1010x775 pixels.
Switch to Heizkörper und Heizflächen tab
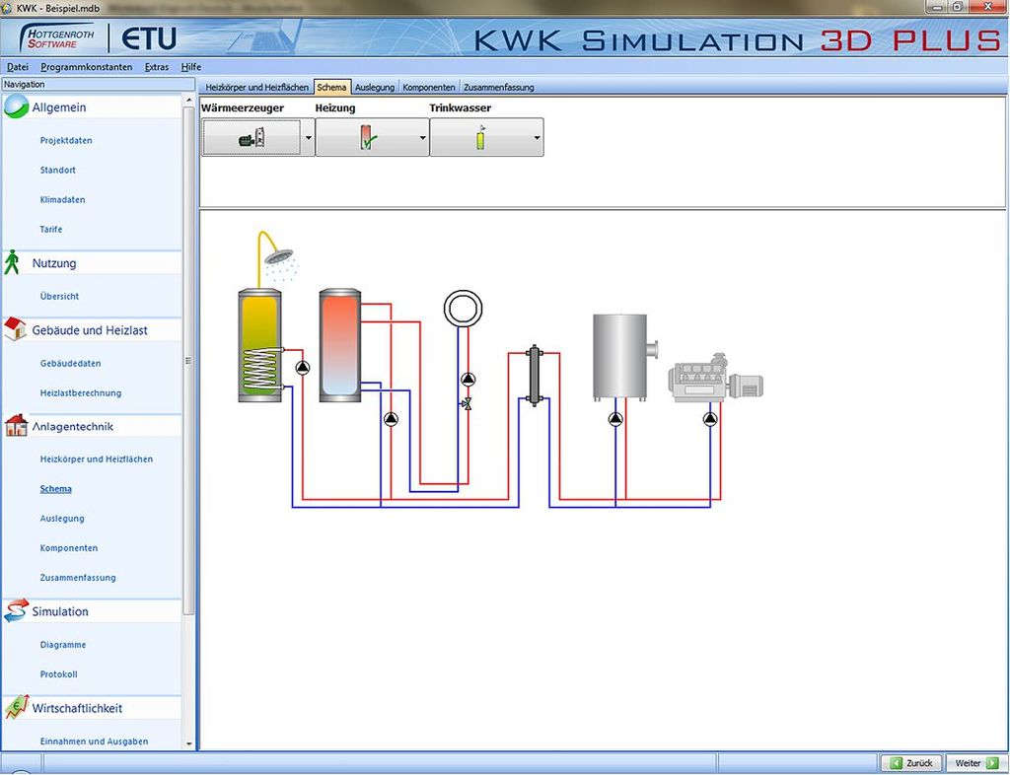257,87
